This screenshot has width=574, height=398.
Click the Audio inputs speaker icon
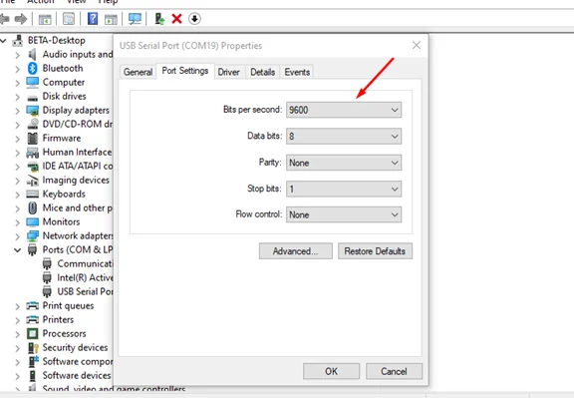[x=33, y=54]
